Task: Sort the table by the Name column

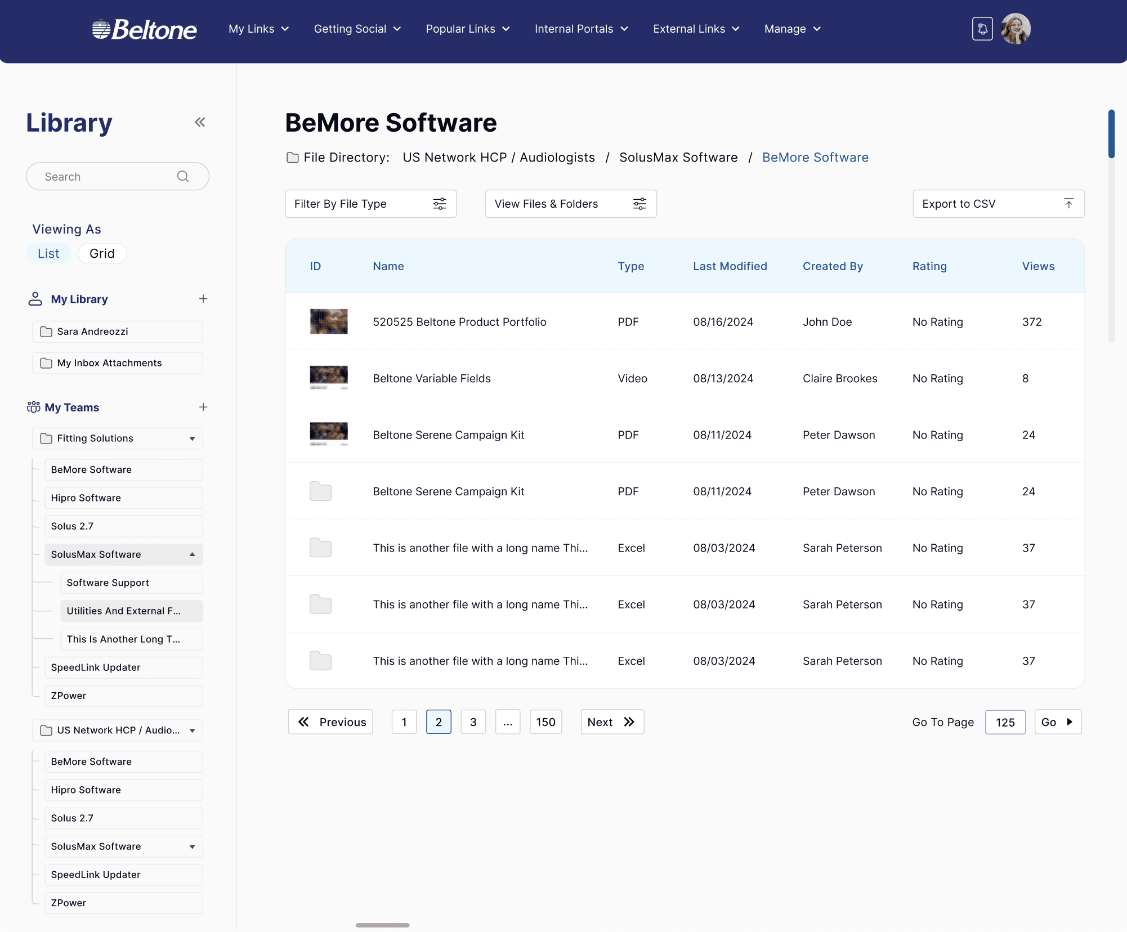Action: point(388,266)
